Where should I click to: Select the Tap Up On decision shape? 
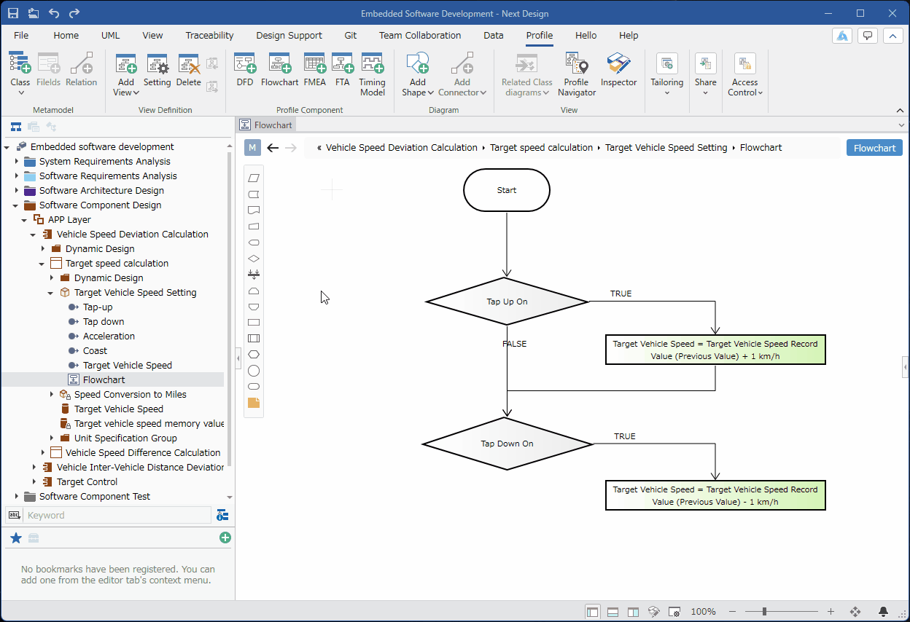pyautogui.click(x=507, y=301)
